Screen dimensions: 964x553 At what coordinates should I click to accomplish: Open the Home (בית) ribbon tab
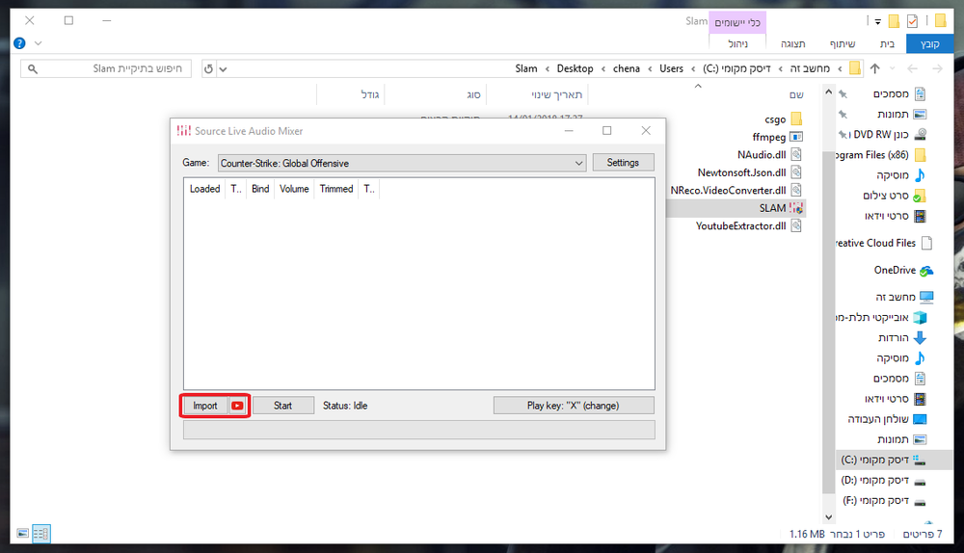887,43
